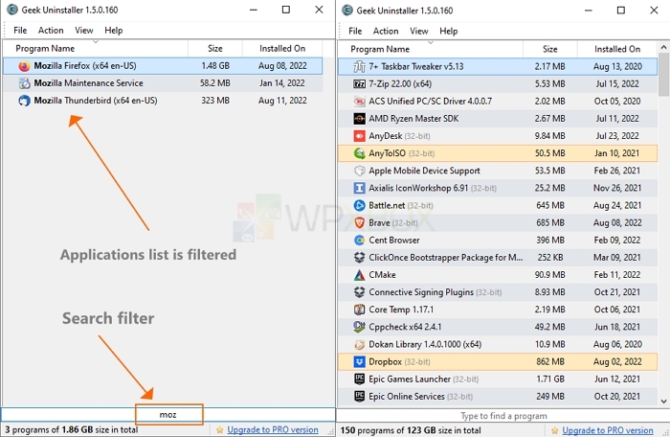The height and width of the screenshot is (437, 670).
Task: Click the Connective Signing Plugins icon
Action: [x=359, y=292]
